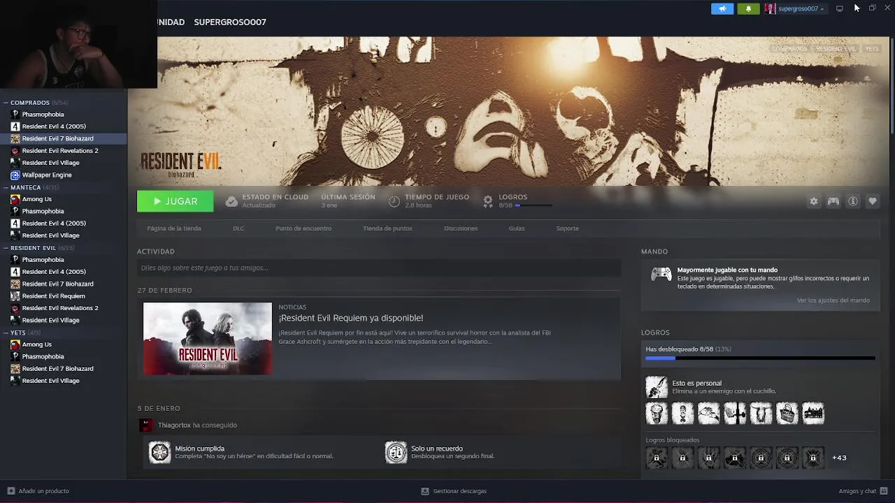Open Amigos y chat

point(857,491)
